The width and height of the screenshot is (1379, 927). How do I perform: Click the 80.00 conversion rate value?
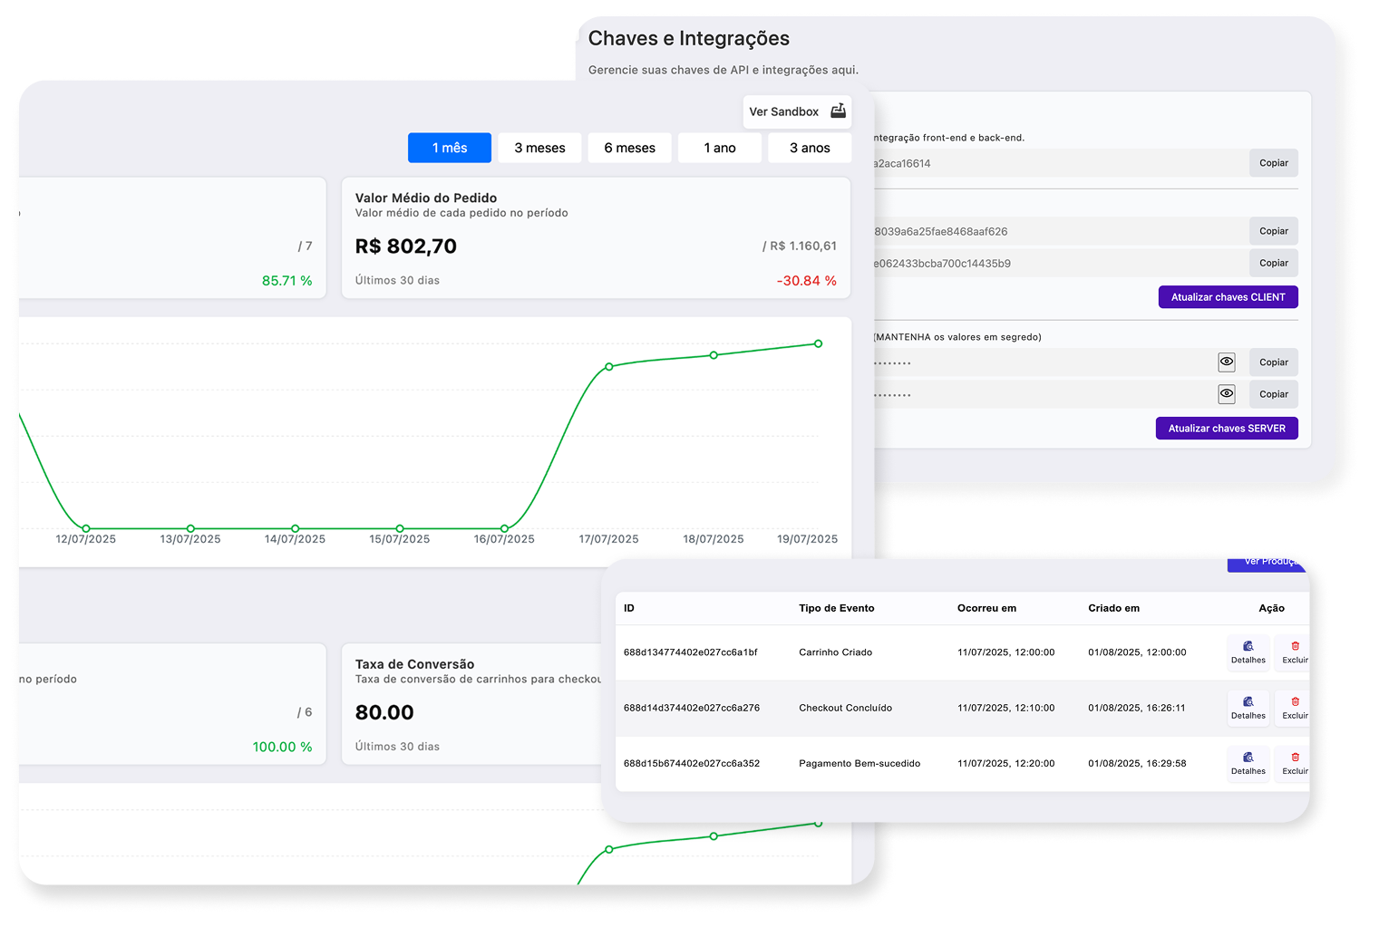(384, 712)
